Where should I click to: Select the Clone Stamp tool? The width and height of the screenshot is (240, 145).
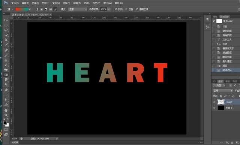point(6,60)
